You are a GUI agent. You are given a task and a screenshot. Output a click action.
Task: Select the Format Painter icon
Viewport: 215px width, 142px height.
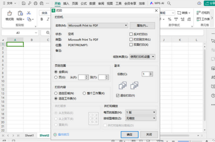tap(10, 13)
